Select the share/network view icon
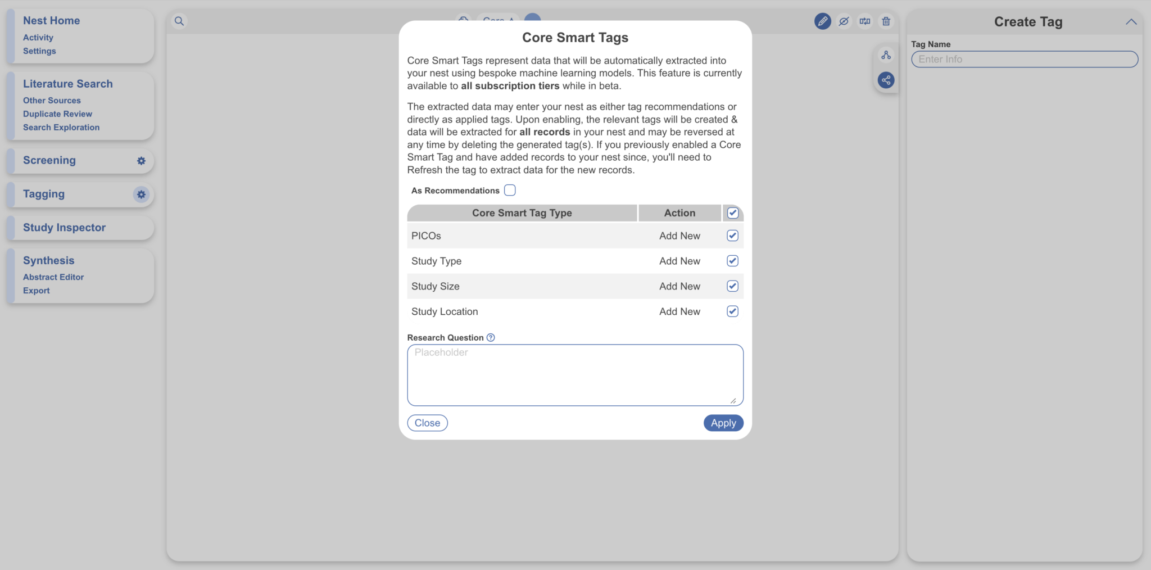The height and width of the screenshot is (570, 1151). 886,80
